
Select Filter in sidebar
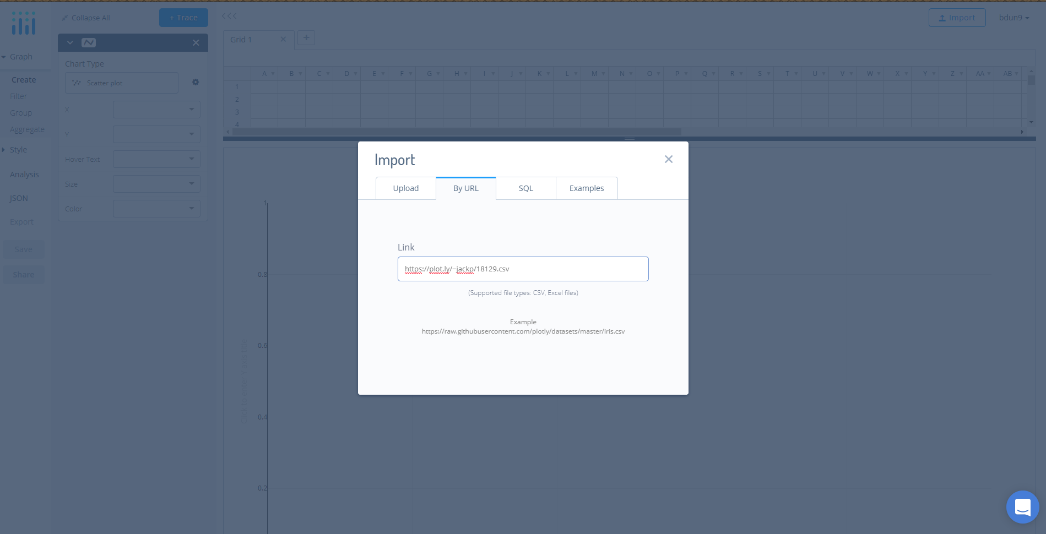coord(18,96)
